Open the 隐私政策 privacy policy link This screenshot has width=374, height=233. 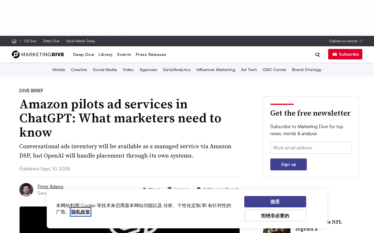coord(81,212)
